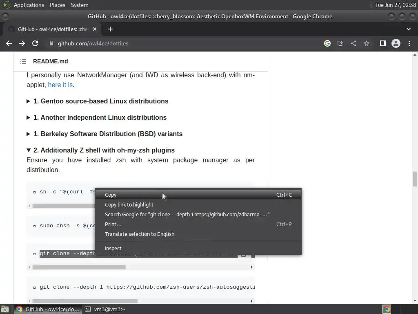Open README table of contents icon
Viewport: 418px width, 314px height.
(23, 61)
